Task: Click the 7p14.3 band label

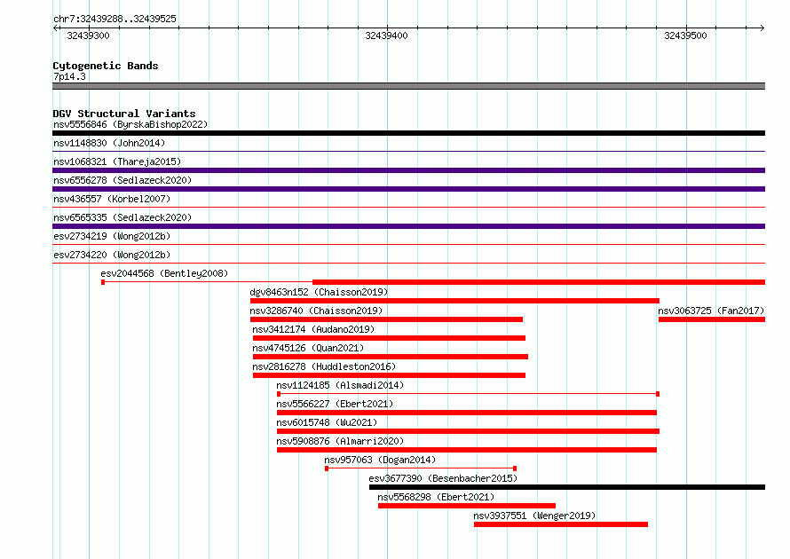Action: 69,76
